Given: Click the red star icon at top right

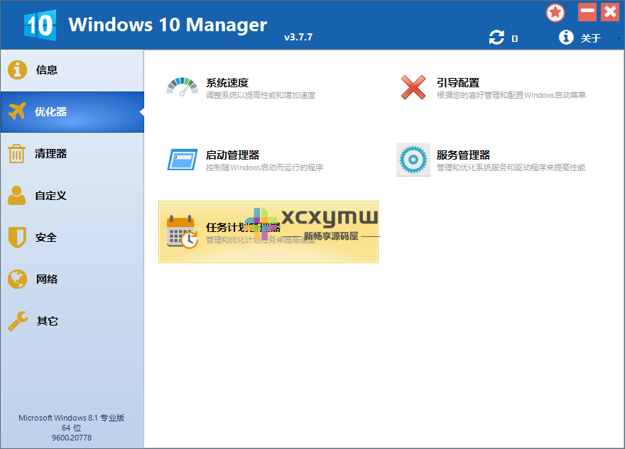Looking at the screenshot, I should 555,12.
